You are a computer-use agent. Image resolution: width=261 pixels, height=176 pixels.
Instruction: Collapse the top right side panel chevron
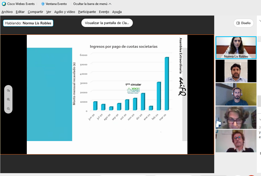(x=260, y=21)
